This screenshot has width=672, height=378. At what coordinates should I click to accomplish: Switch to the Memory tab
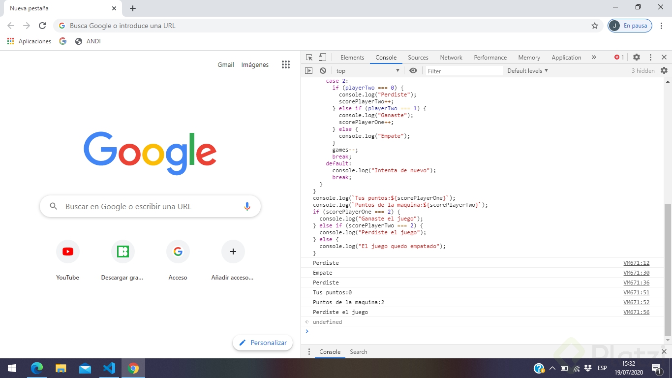pyautogui.click(x=529, y=58)
